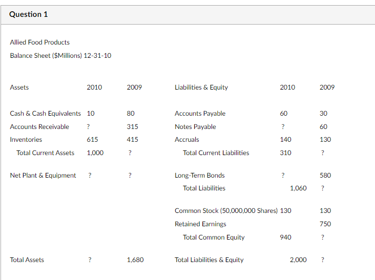The image size is (375, 280).
Task: Select Notes Payable 2009 value 60
Action: [x=323, y=126]
